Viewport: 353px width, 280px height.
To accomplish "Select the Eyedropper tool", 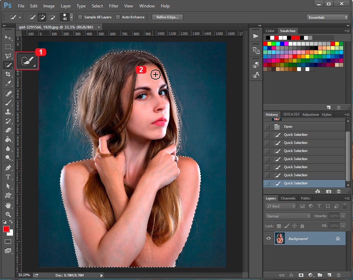I will (8, 84).
